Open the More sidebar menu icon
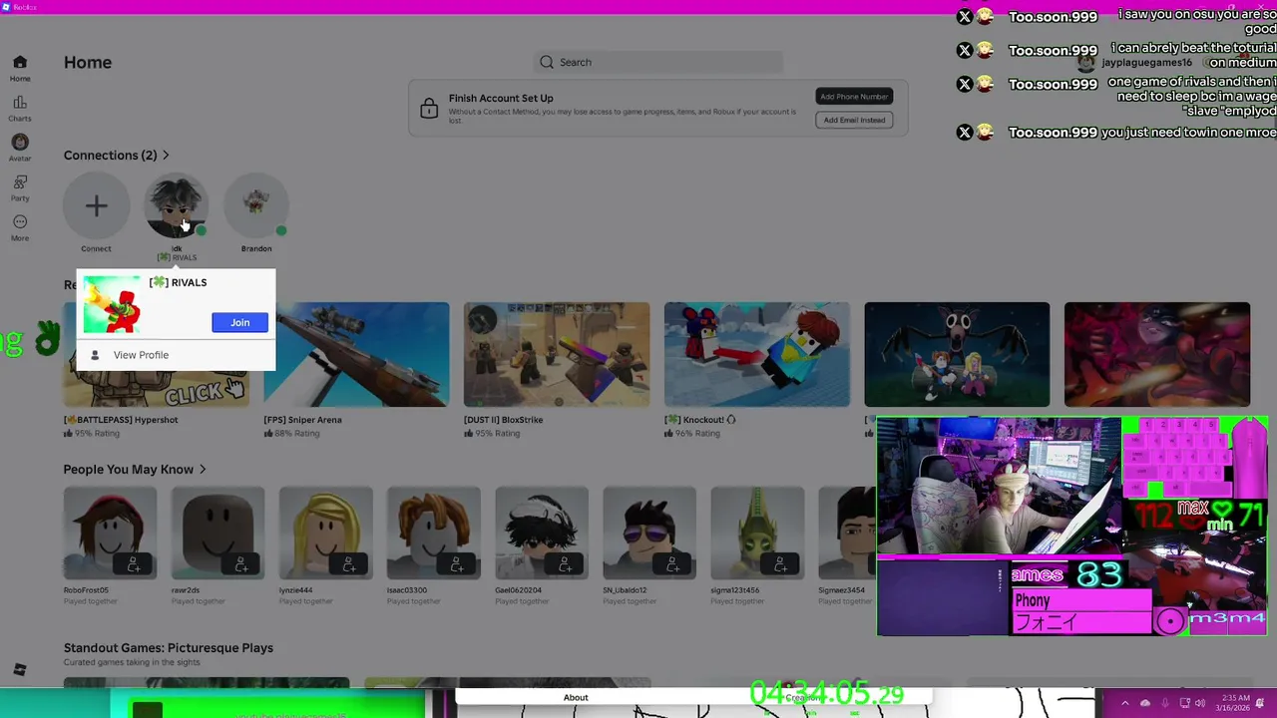Image resolution: width=1277 pixels, height=718 pixels. 20,222
